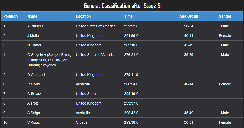Click the Croatia location cell
The width and height of the screenshot is (244, 128).
[81, 122]
